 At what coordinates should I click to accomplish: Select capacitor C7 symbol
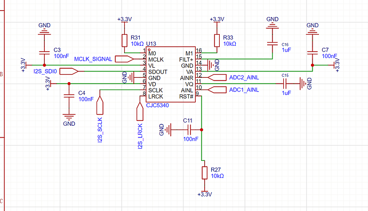[x=313, y=53]
